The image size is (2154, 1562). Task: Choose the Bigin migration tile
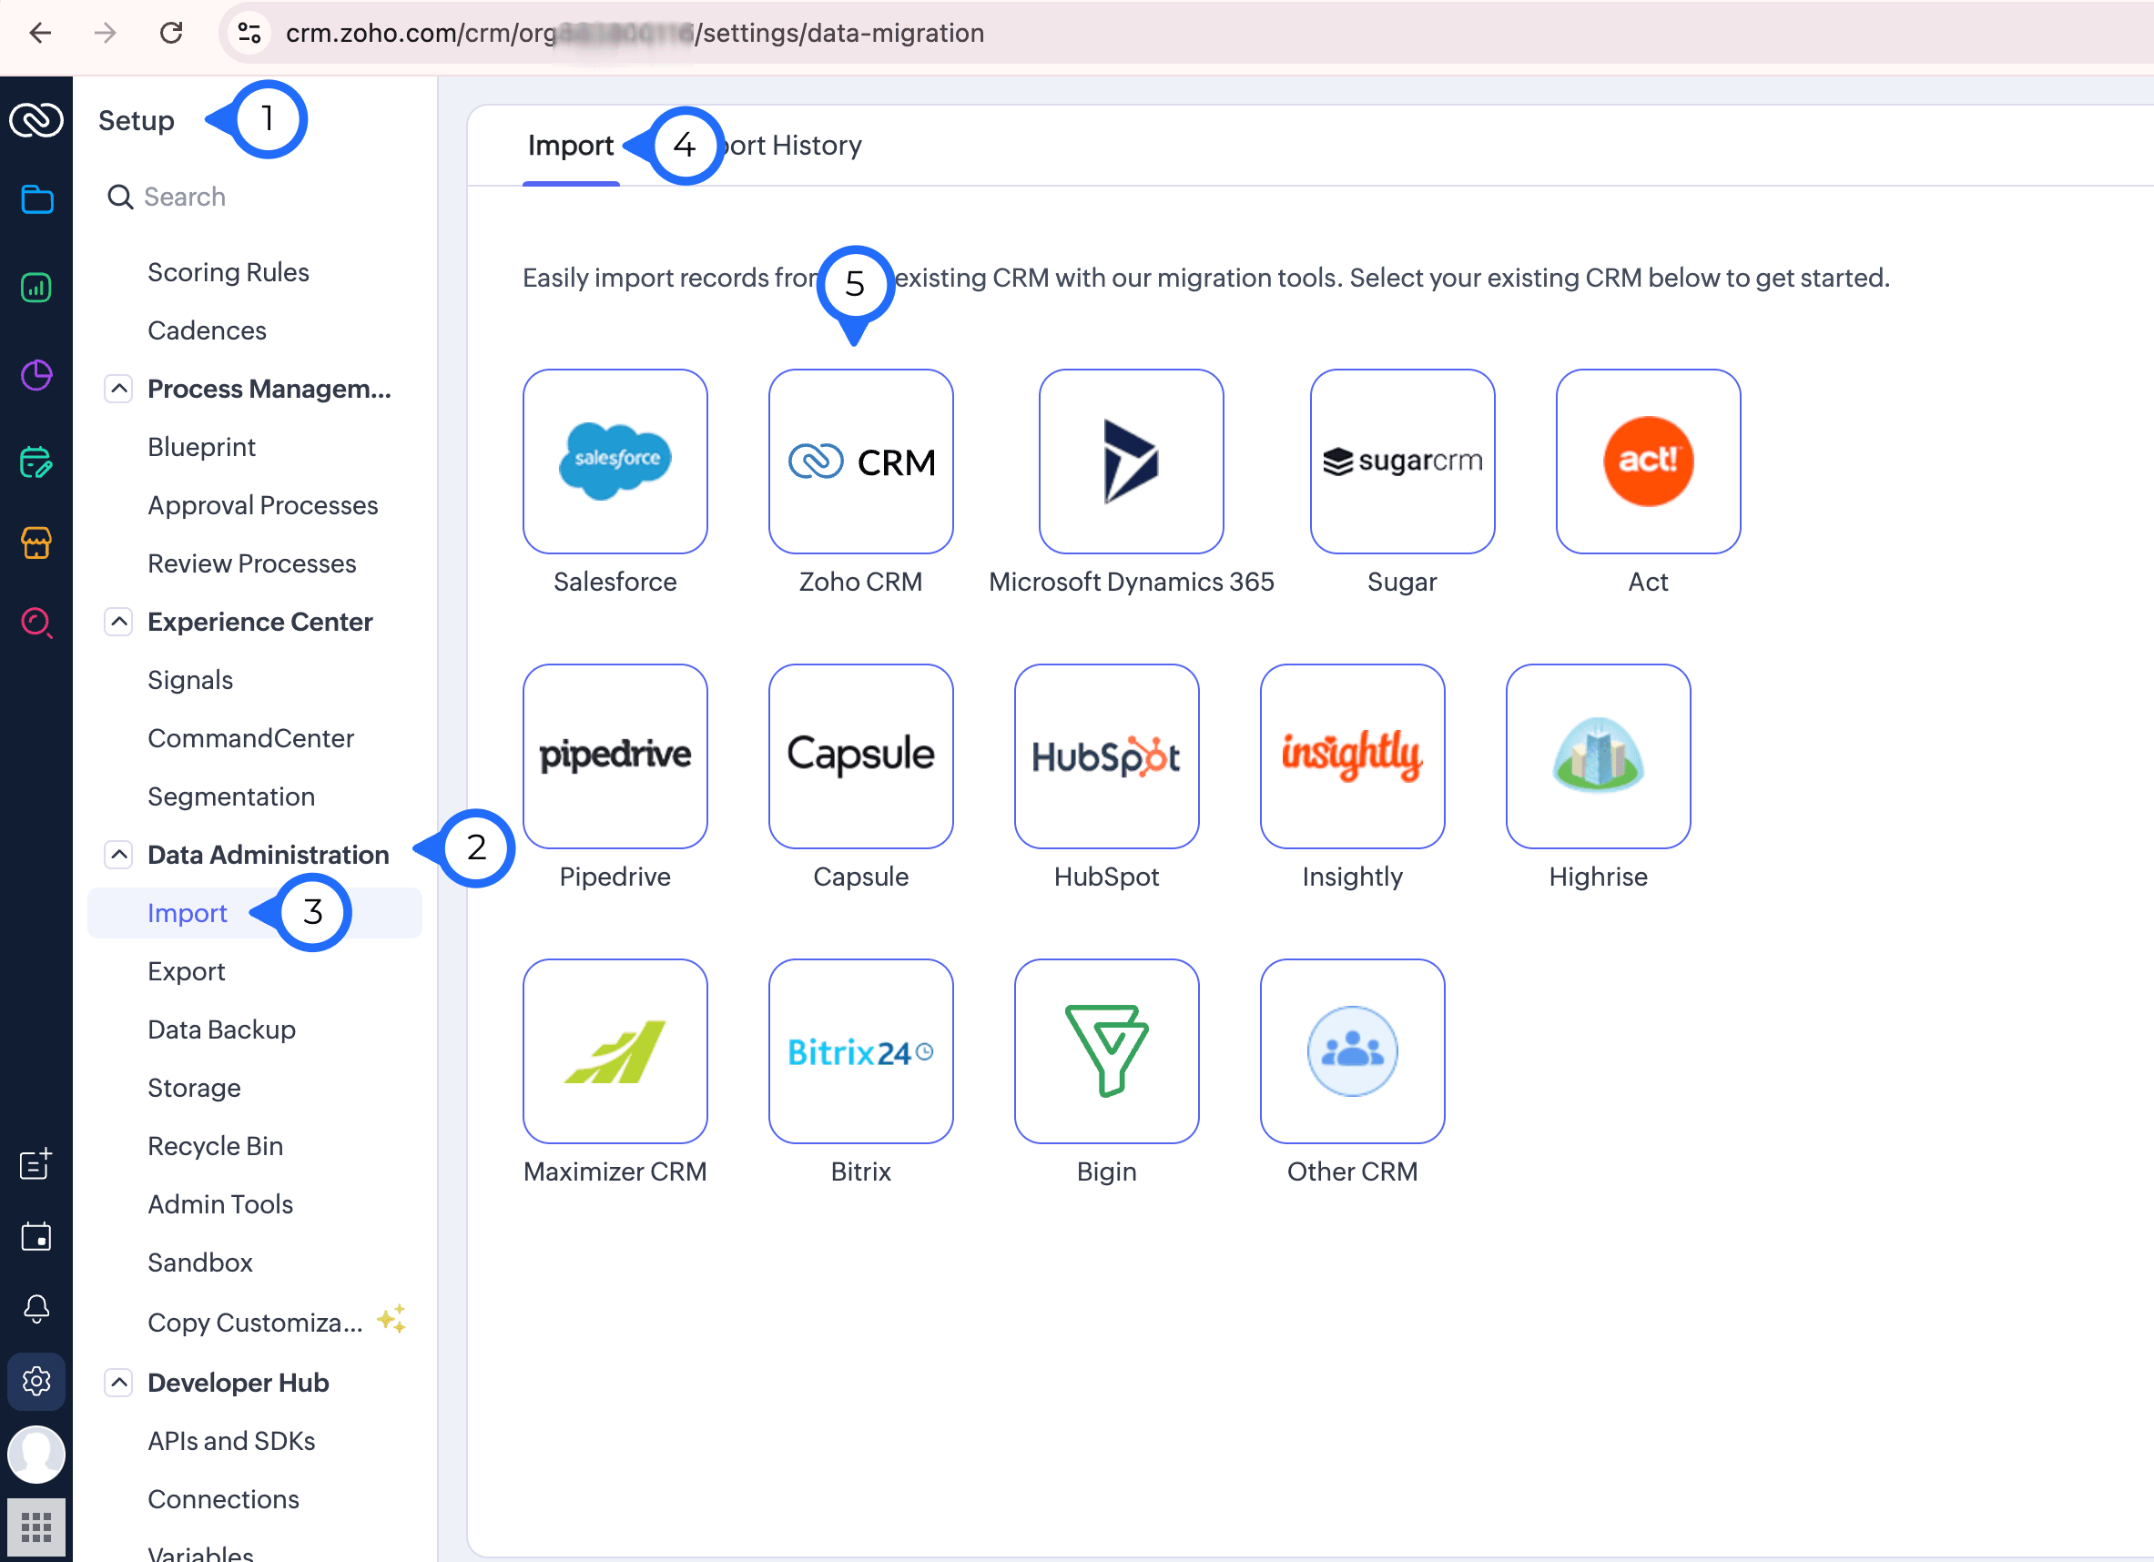point(1105,1050)
